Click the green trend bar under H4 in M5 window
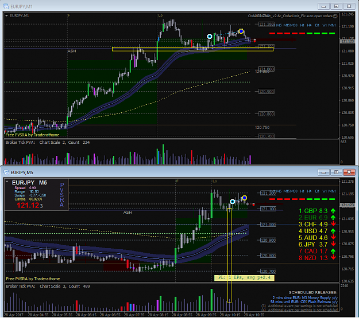359x318 pixels. [310, 199]
